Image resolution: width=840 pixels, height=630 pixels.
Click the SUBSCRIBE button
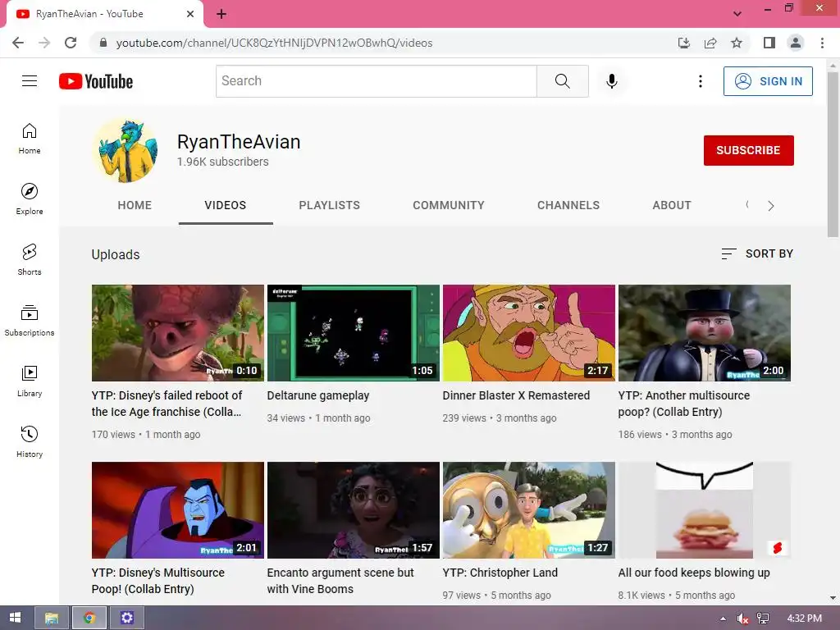(748, 151)
